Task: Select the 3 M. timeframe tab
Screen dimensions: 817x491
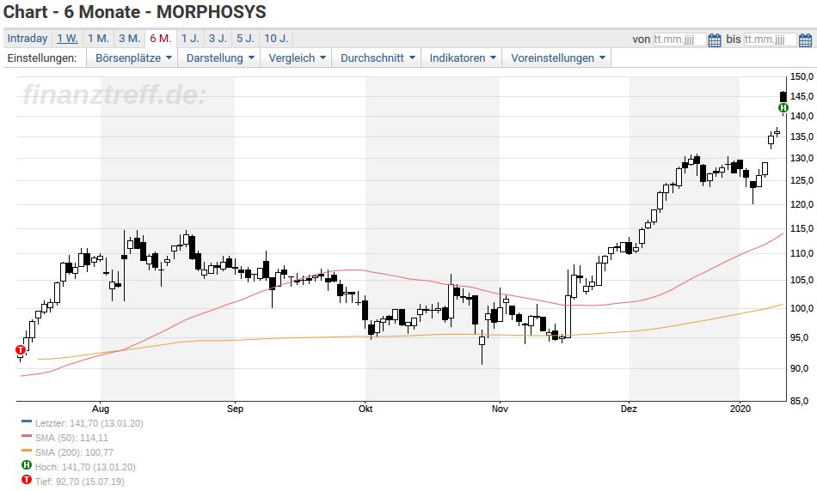Action: click(129, 39)
